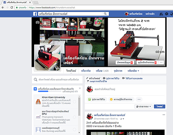Open the notifications globe icon

click(x=171, y=14)
